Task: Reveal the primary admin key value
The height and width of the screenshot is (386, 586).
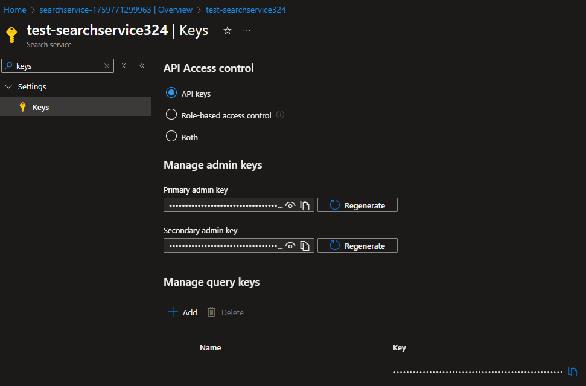Action: point(290,205)
